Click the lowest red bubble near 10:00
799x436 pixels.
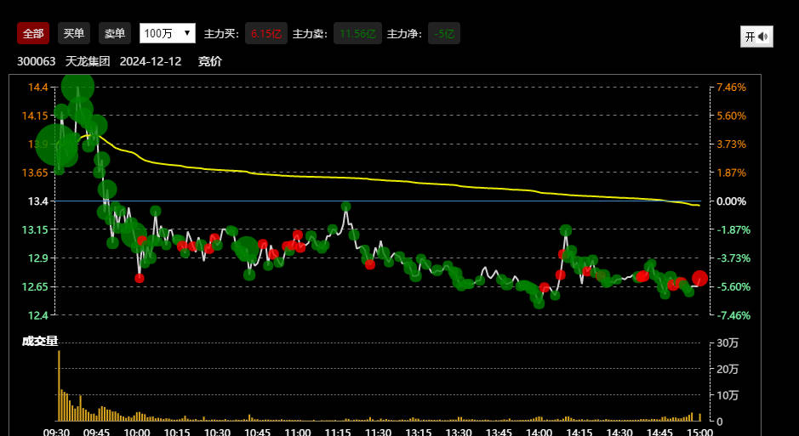(x=140, y=278)
